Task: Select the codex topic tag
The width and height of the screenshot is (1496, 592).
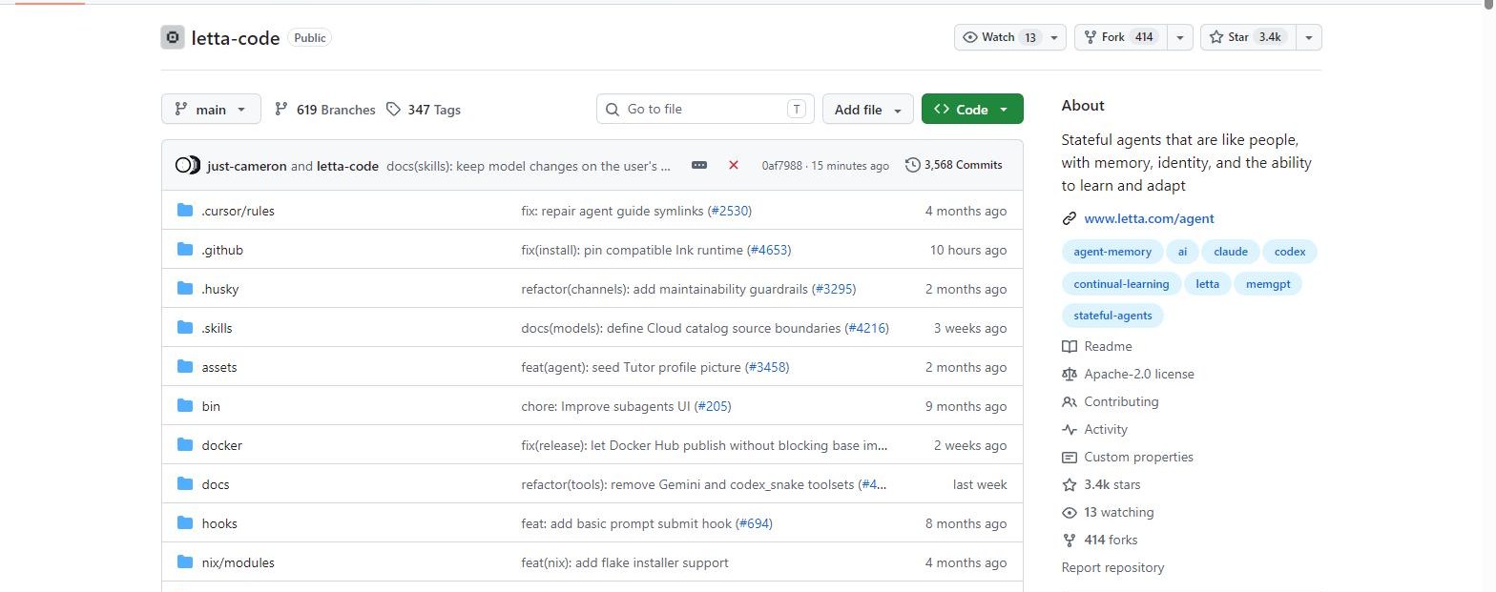Action: tap(1290, 253)
